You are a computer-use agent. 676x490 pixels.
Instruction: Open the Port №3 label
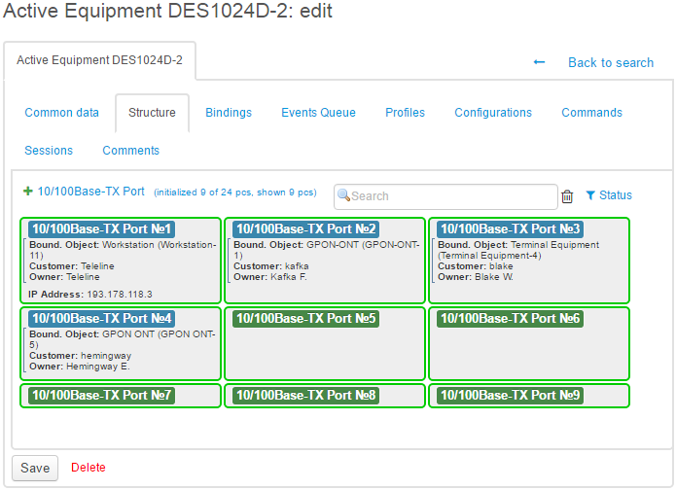(510, 228)
